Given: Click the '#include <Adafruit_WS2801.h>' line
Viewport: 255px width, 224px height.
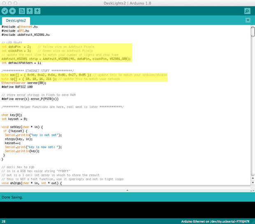Looking at the screenshot, I should point(25,35).
